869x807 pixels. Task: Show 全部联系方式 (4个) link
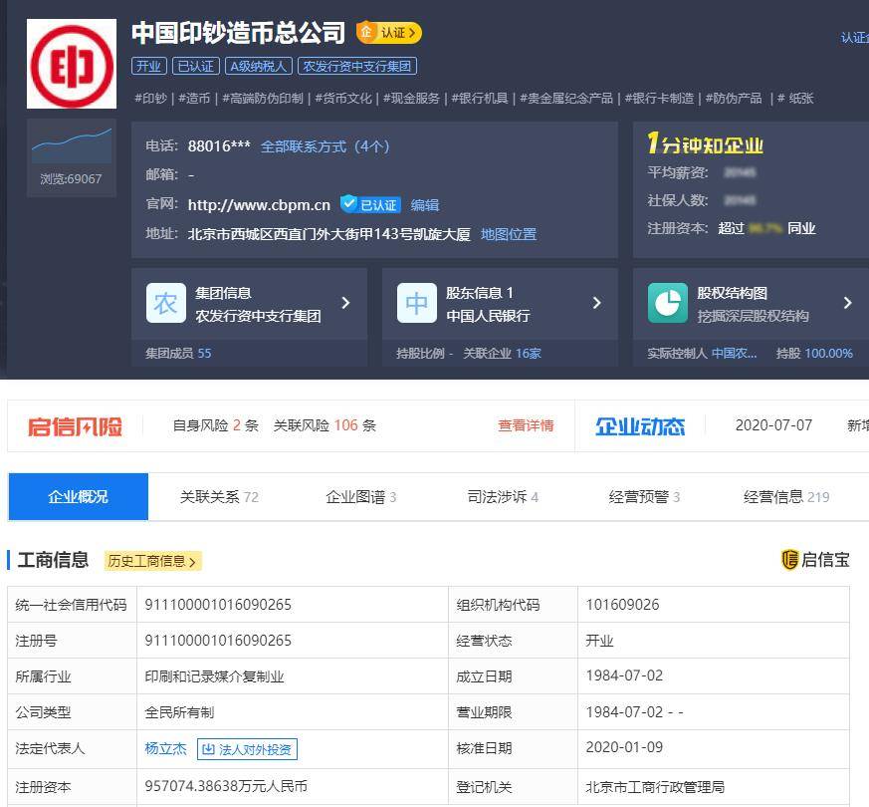326,146
